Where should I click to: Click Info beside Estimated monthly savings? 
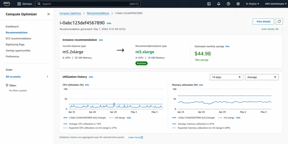click(x=227, y=46)
